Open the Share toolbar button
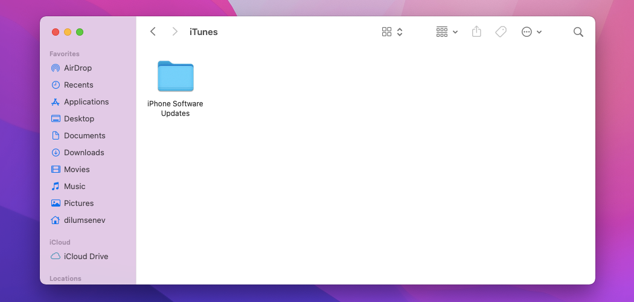The image size is (634, 302). click(477, 31)
